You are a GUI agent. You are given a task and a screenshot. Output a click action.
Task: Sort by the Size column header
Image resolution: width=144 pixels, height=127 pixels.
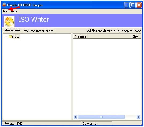click(x=136, y=36)
